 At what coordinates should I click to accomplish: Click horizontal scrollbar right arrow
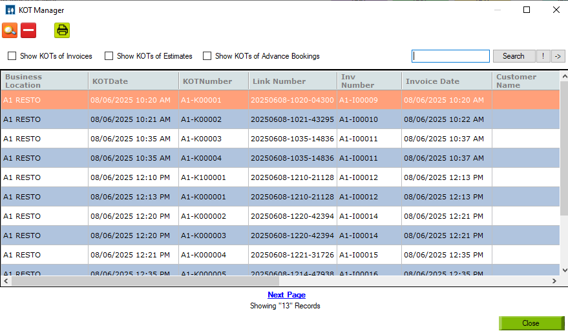(x=554, y=281)
